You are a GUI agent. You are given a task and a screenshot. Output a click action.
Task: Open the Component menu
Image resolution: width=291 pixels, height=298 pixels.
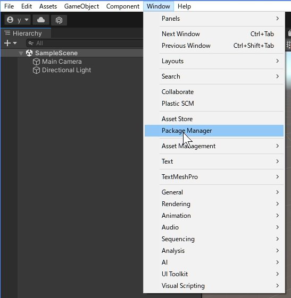[x=123, y=6]
